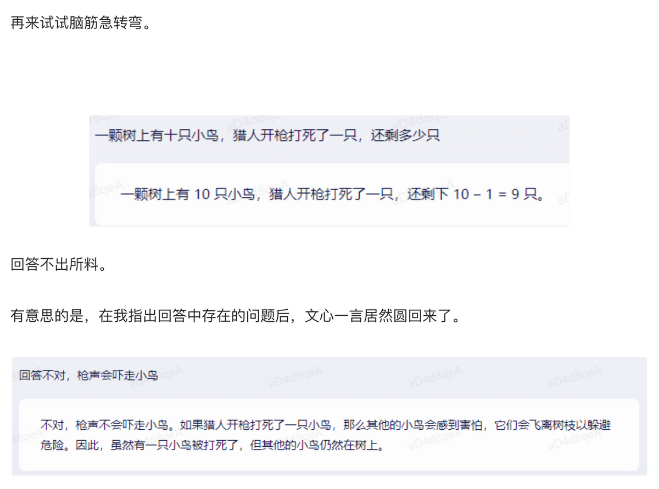Click the aD4d8qeA watermark at the second image's upper right
The height and width of the screenshot is (489, 659).
click(575, 376)
